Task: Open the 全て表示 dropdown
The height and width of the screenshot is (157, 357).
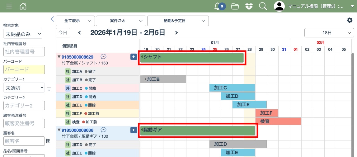Action: coord(75,21)
